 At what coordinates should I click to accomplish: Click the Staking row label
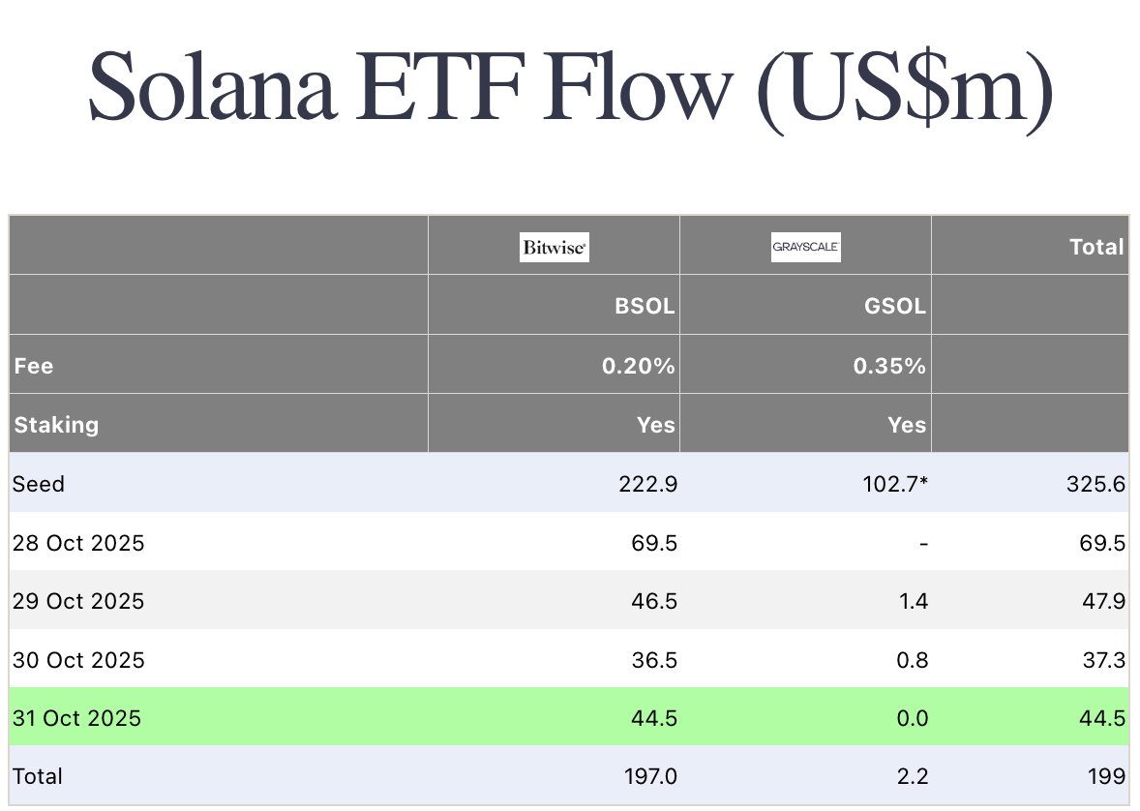coord(55,425)
